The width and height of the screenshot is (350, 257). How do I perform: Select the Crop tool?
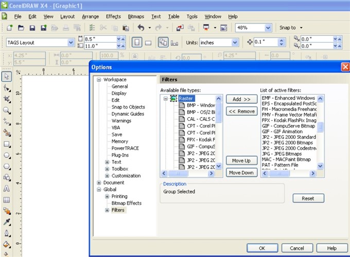[7, 99]
